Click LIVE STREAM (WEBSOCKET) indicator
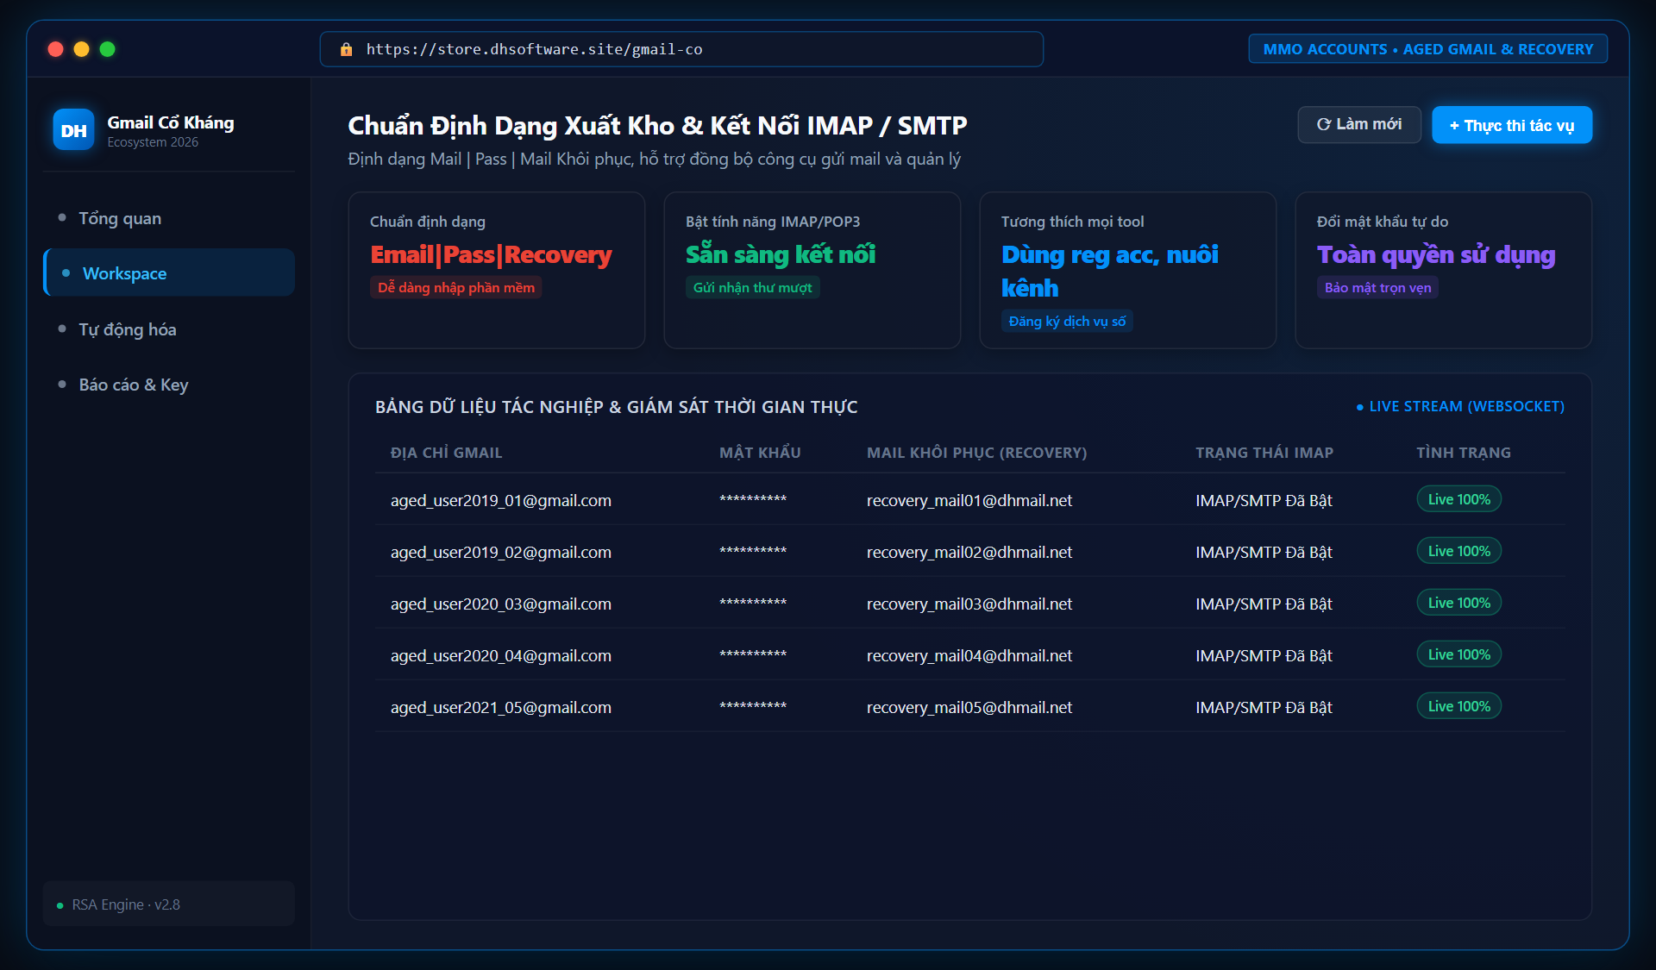1656x970 pixels. tap(1460, 406)
